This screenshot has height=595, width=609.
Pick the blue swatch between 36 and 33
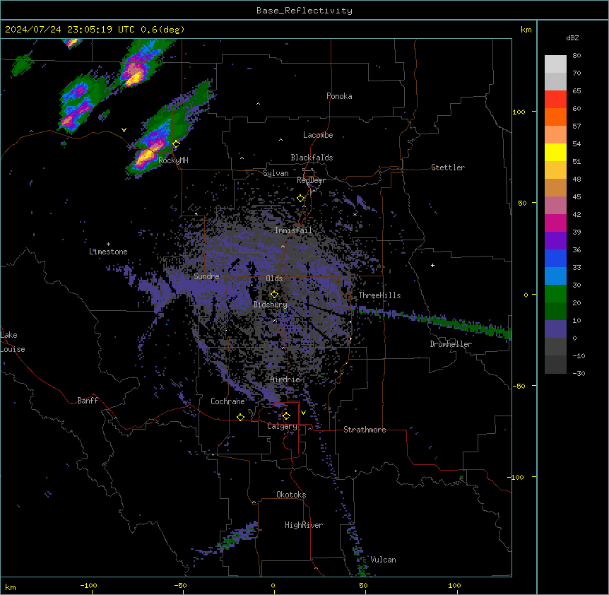(x=555, y=259)
